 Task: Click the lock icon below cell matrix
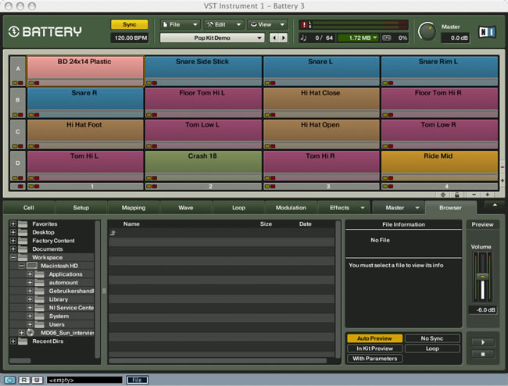pyautogui.click(x=457, y=195)
